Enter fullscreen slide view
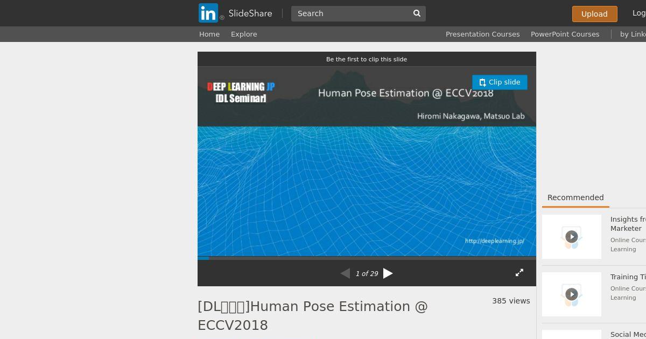646x339 pixels. 519,273
